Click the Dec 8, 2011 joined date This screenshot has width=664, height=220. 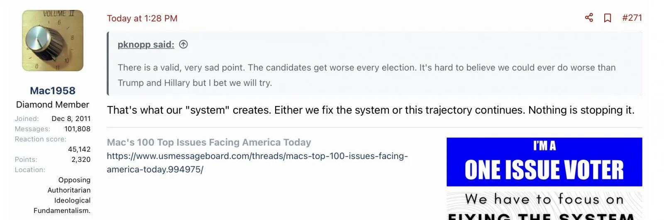(71, 118)
